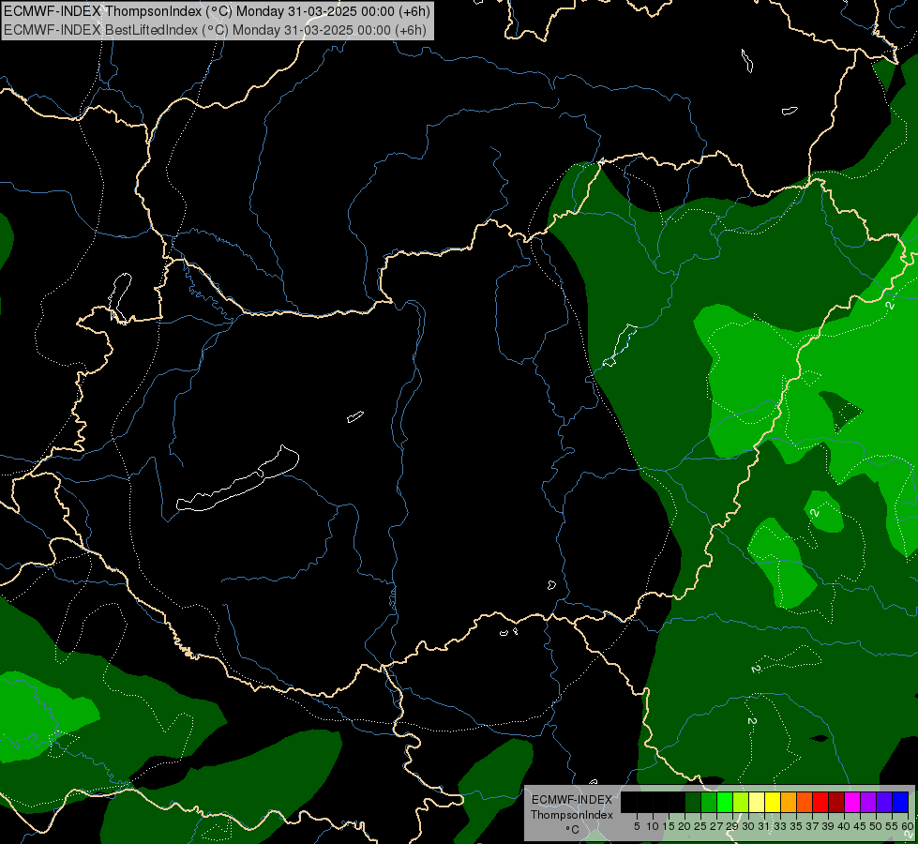Click the legend label 'ThompsonIndex'

572,815
